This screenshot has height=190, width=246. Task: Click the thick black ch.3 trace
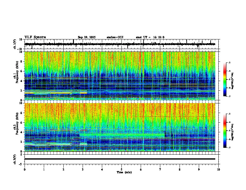120,159
